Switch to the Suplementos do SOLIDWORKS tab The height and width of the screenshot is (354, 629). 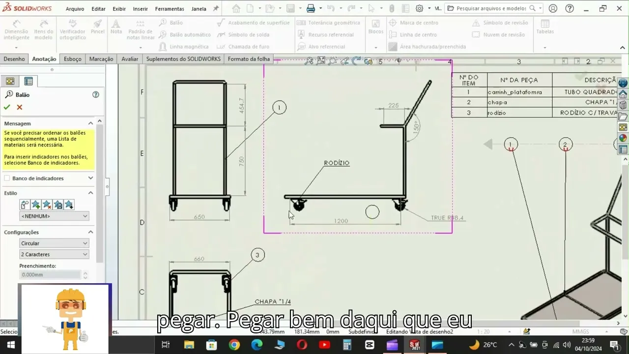click(183, 59)
